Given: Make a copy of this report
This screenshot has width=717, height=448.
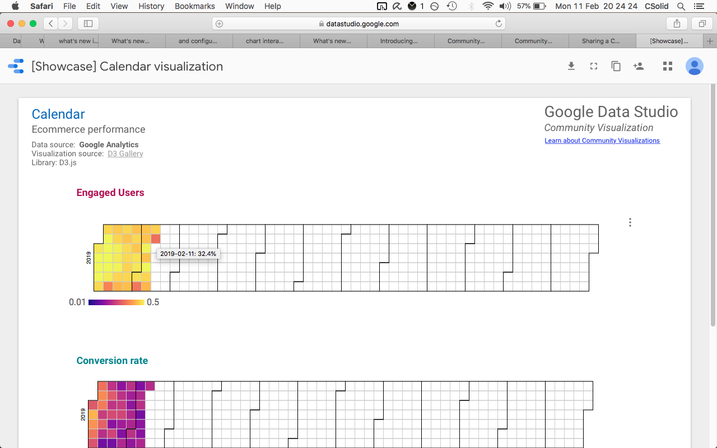Looking at the screenshot, I should click(616, 66).
